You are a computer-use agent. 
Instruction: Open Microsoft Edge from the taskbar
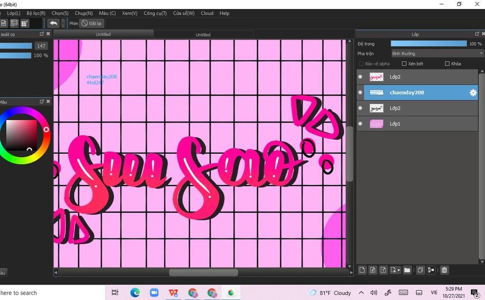[x=135, y=292]
